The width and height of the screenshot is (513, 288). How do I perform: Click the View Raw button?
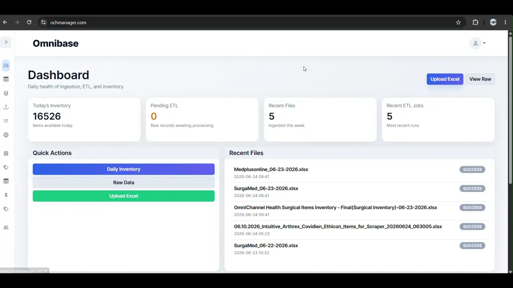point(480,79)
